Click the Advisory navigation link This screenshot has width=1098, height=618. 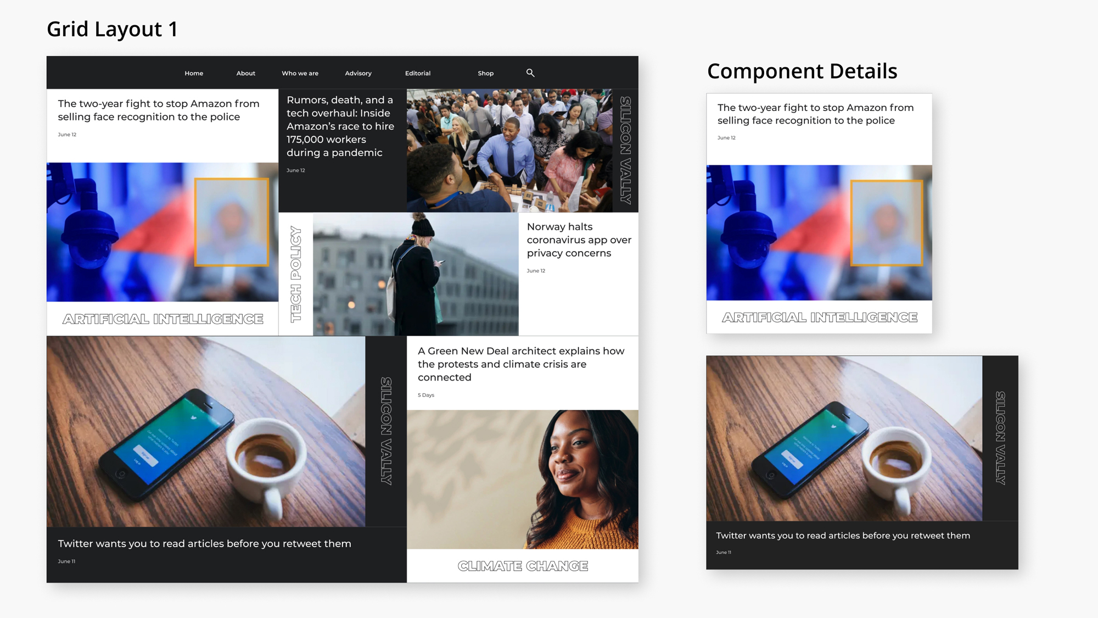click(x=358, y=73)
